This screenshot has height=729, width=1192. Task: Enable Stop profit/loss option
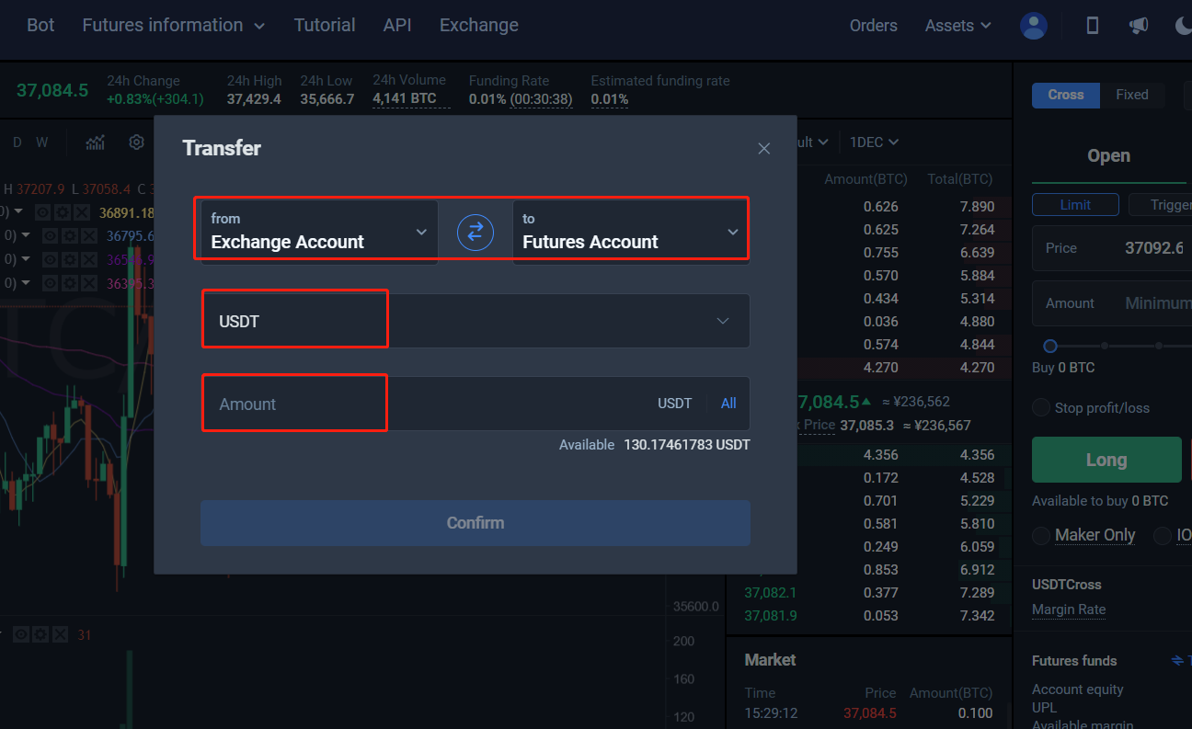pos(1041,408)
